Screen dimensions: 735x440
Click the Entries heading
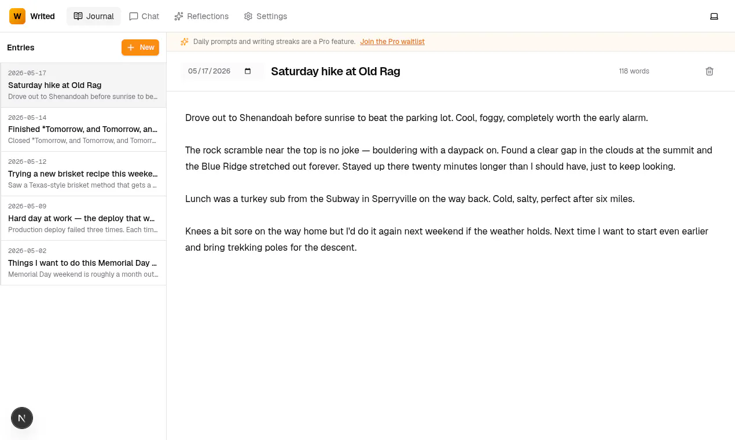click(x=21, y=47)
